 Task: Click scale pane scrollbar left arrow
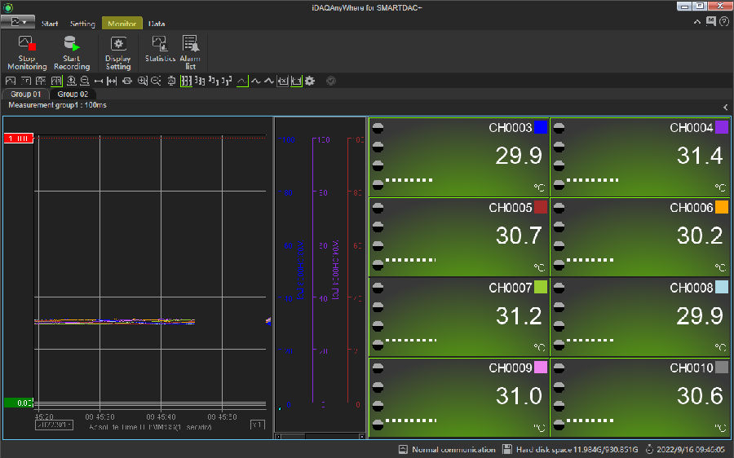tap(278, 437)
